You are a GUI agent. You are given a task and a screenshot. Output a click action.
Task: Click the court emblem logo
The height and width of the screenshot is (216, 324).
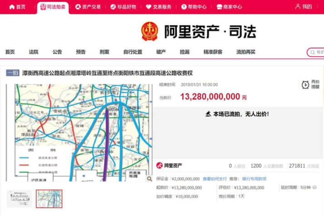[150, 31]
